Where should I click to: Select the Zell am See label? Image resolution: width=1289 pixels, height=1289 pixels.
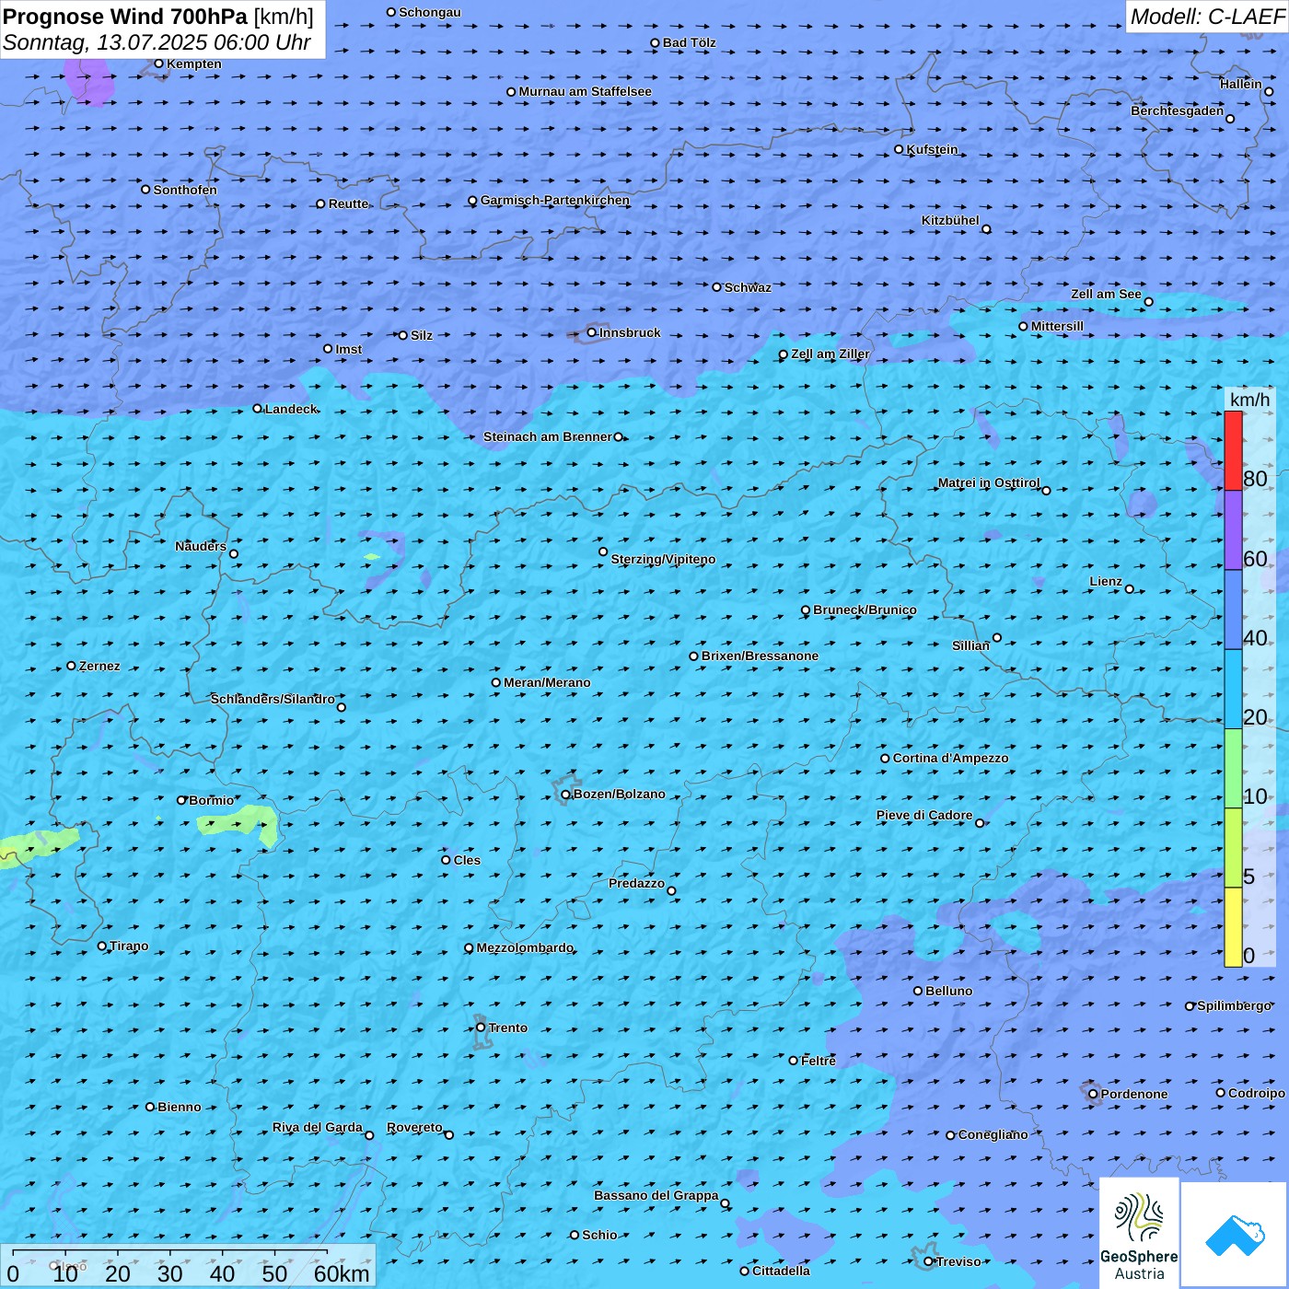[x=1106, y=294]
